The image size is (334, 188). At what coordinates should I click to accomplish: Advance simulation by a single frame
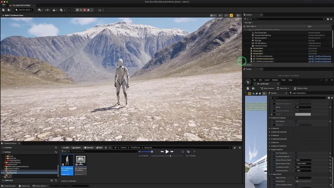(81, 10)
